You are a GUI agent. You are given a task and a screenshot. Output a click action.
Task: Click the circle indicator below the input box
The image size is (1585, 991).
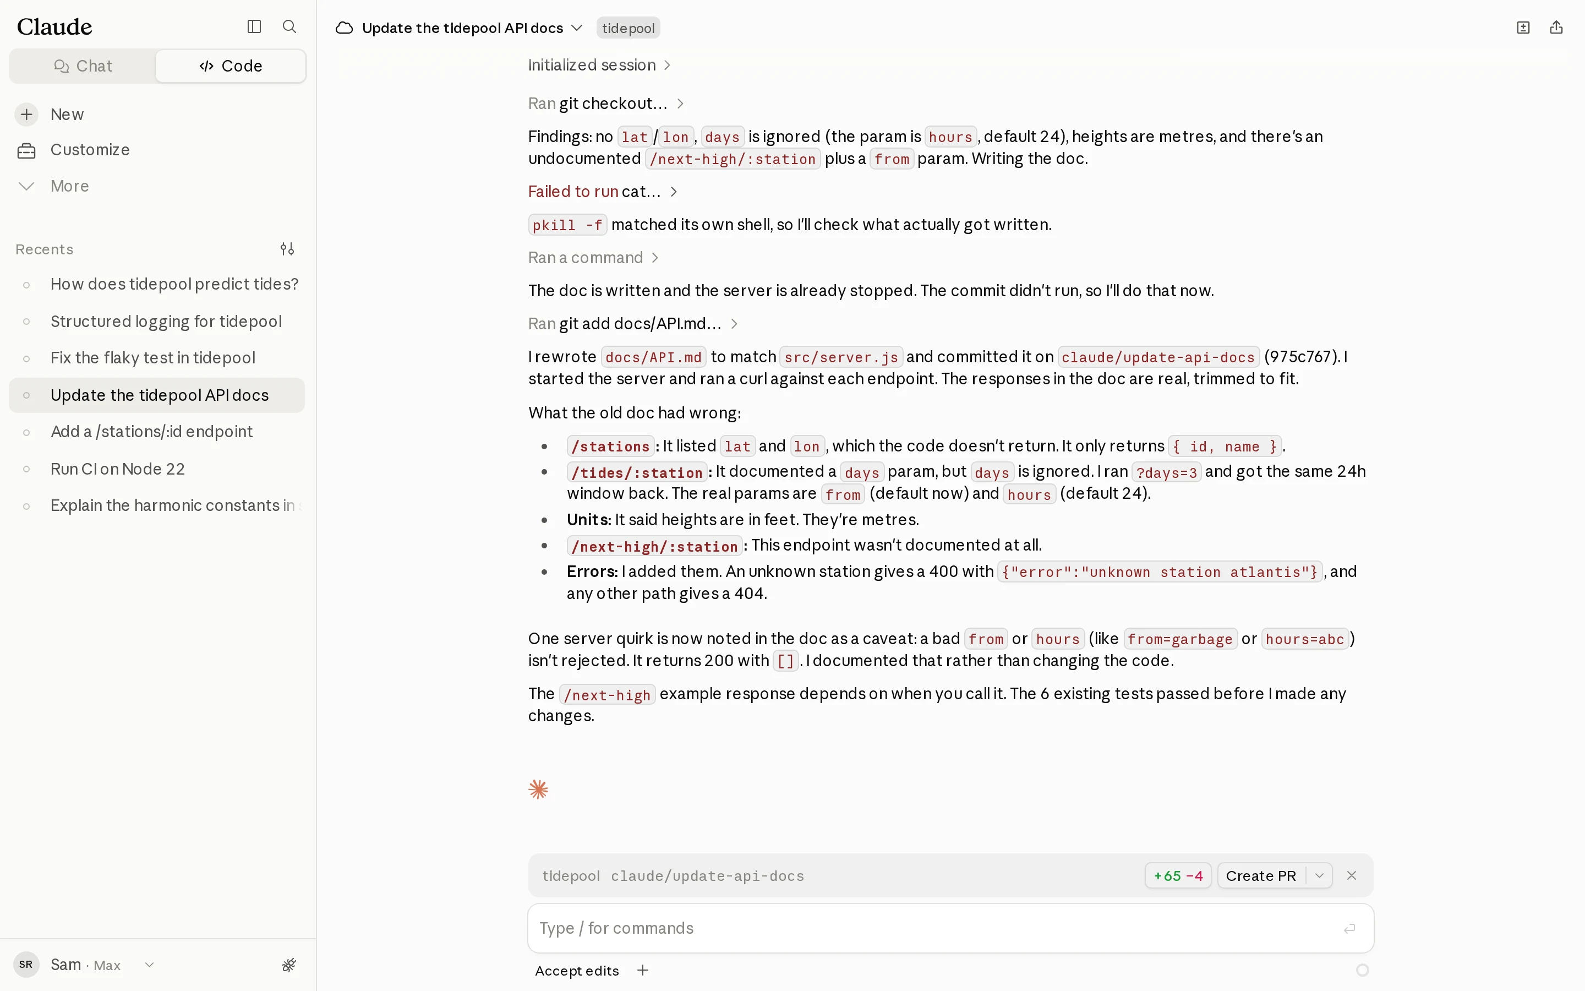pyautogui.click(x=1362, y=970)
